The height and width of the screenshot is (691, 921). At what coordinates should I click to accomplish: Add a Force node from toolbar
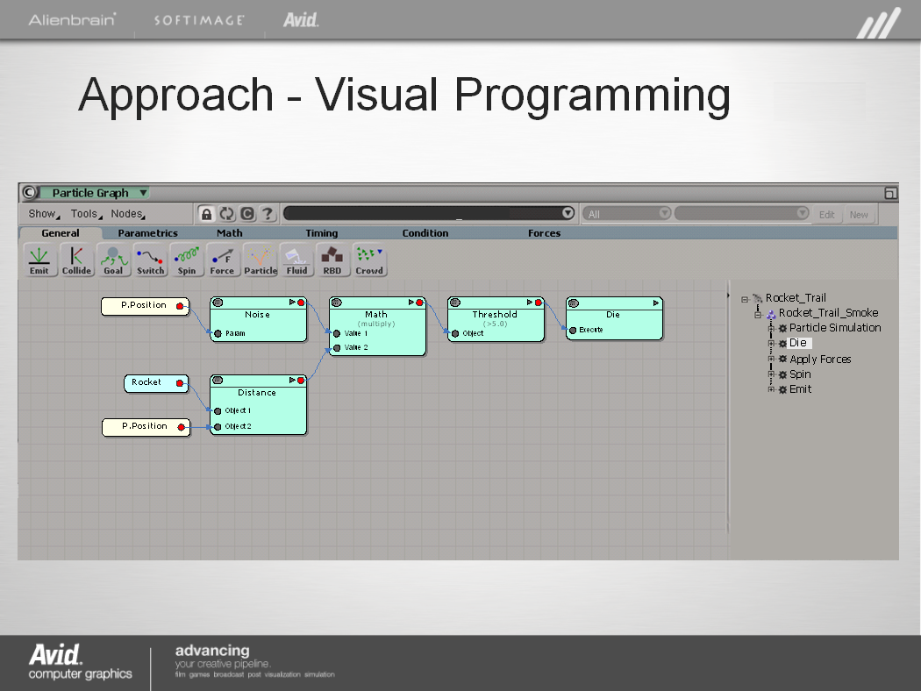point(222,260)
